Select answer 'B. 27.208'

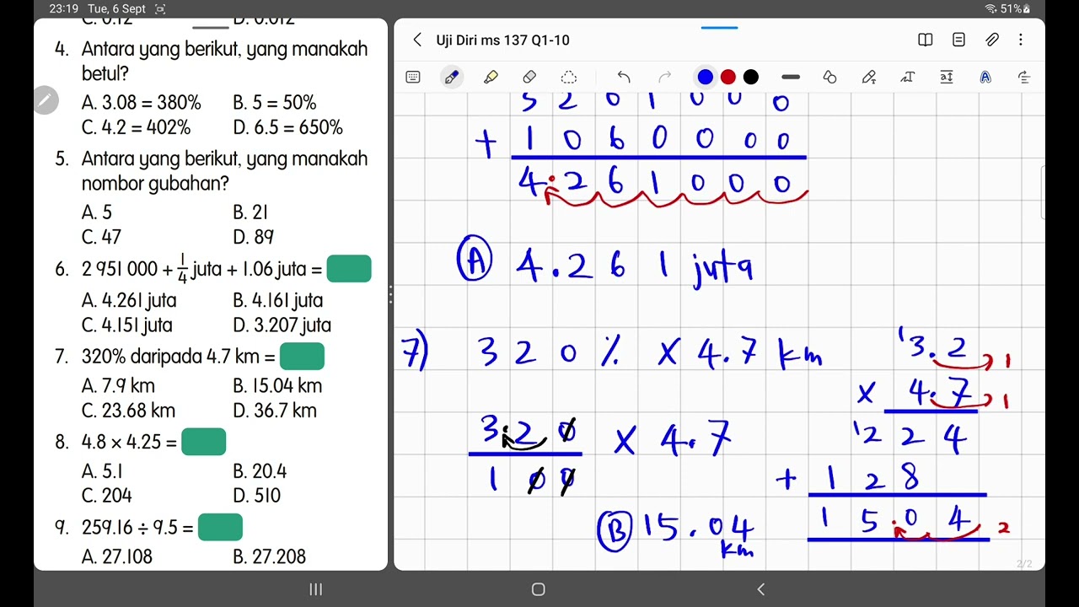[270, 556]
